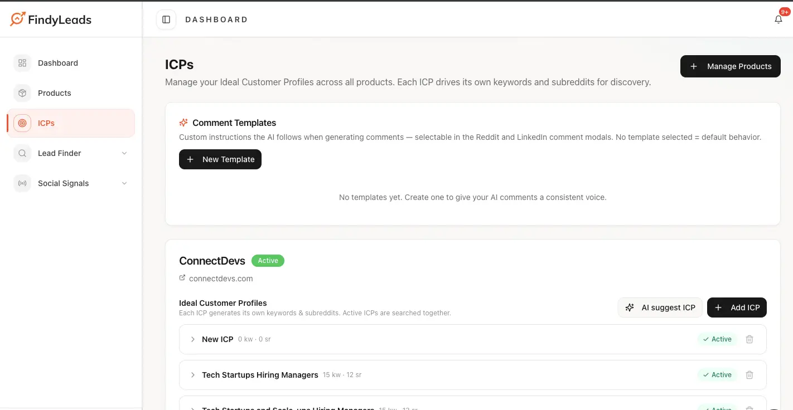Open Social Signals menu item
Image resolution: width=793 pixels, height=410 pixels.
[x=71, y=183]
